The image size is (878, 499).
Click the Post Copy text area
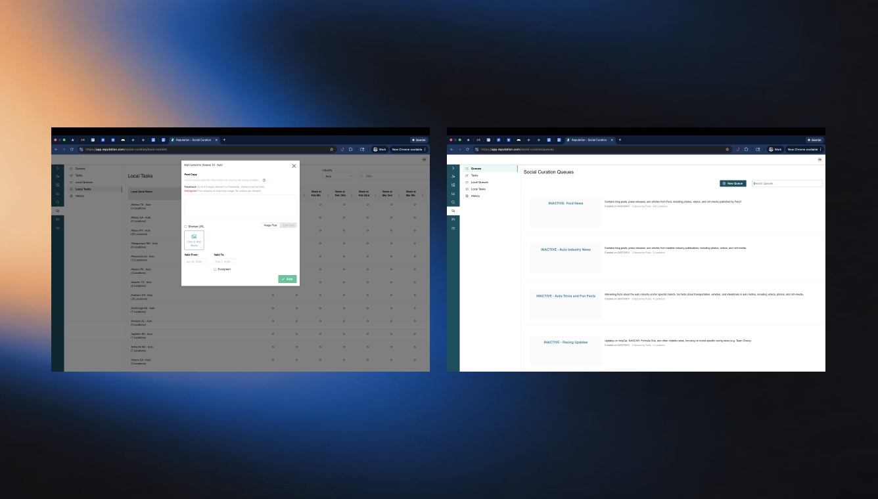[x=241, y=206]
